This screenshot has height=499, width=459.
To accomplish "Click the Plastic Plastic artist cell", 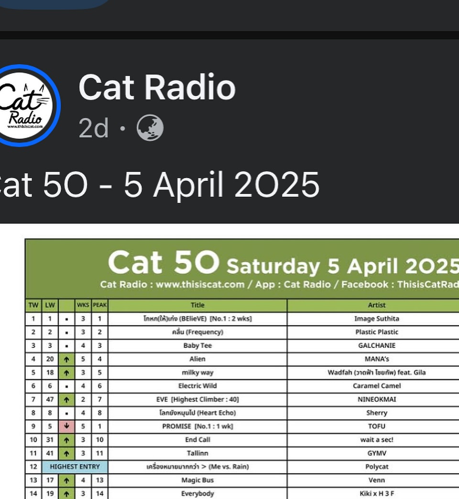I will pyautogui.click(x=377, y=332).
